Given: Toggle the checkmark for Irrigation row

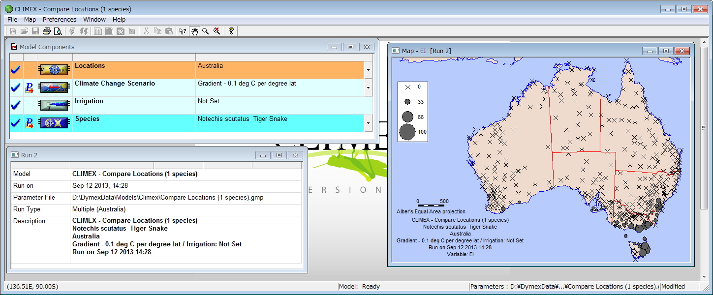Looking at the screenshot, I should [16, 105].
